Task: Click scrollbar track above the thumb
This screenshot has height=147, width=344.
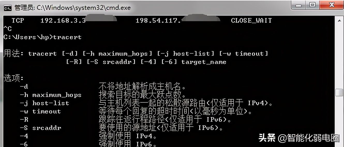Action: (x=339, y=56)
